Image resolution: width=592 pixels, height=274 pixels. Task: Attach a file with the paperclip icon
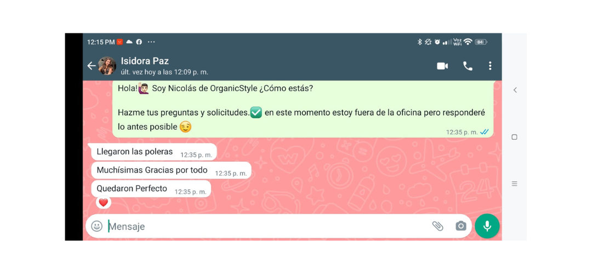click(x=437, y=226)
